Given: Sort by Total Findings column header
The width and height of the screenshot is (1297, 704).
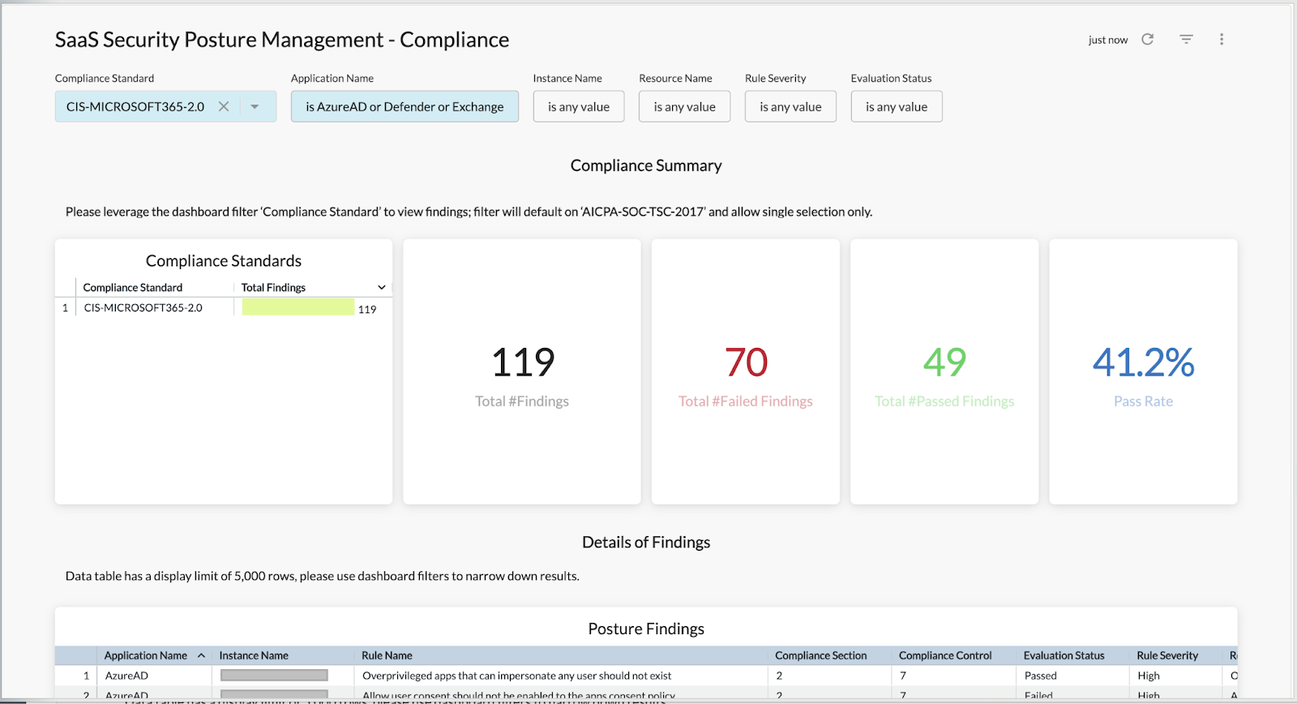Looking at the screenshot, I should coord(273,287).
